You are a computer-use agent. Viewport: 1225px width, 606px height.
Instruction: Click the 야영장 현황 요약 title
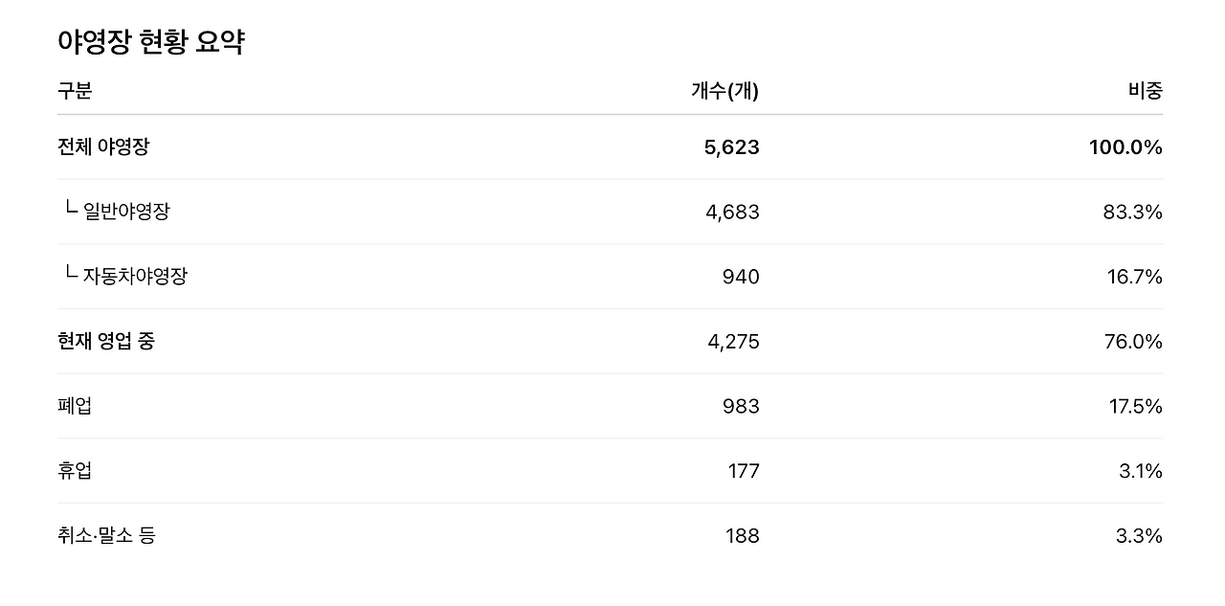pos(151,42)
